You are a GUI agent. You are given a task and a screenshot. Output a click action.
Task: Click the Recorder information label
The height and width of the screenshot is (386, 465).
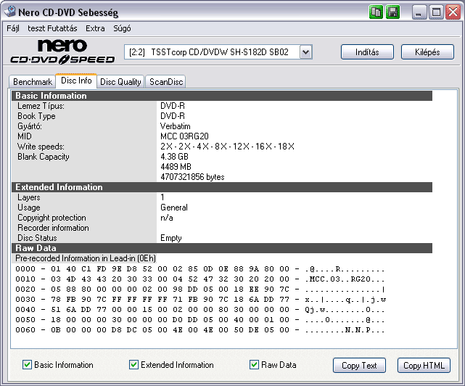click(54, 228)
